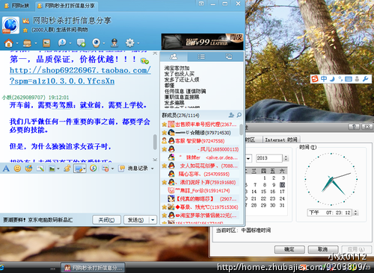Click the 关闭(C) button
Image resolution: width=374 pixels, height=273 pixels.
(x=106, y=220)
